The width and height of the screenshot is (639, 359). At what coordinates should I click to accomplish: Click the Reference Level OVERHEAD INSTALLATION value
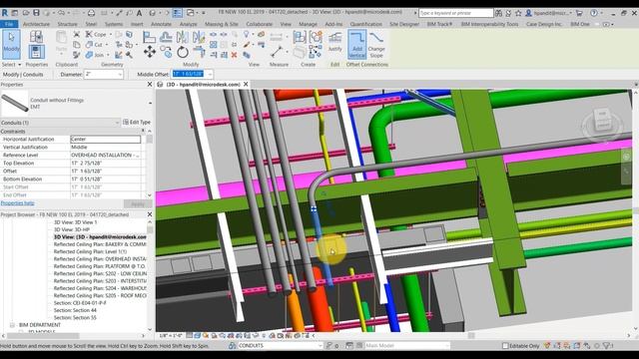106,156
